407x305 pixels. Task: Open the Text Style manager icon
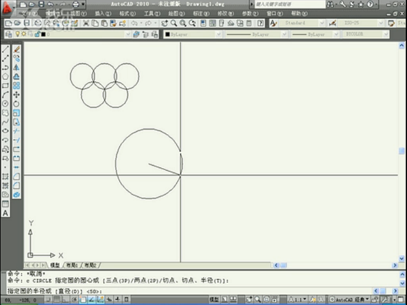(273, 23)
